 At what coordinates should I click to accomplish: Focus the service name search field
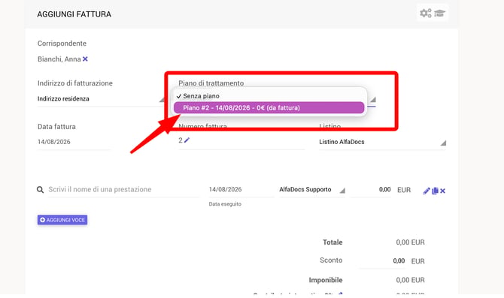[x=123, y=190]
